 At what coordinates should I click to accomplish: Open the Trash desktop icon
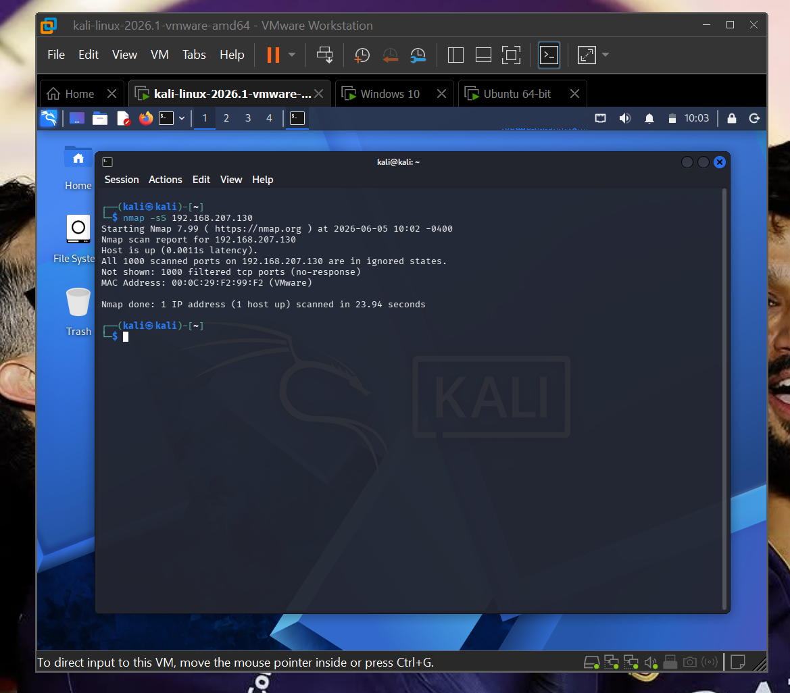click(78, 312)
